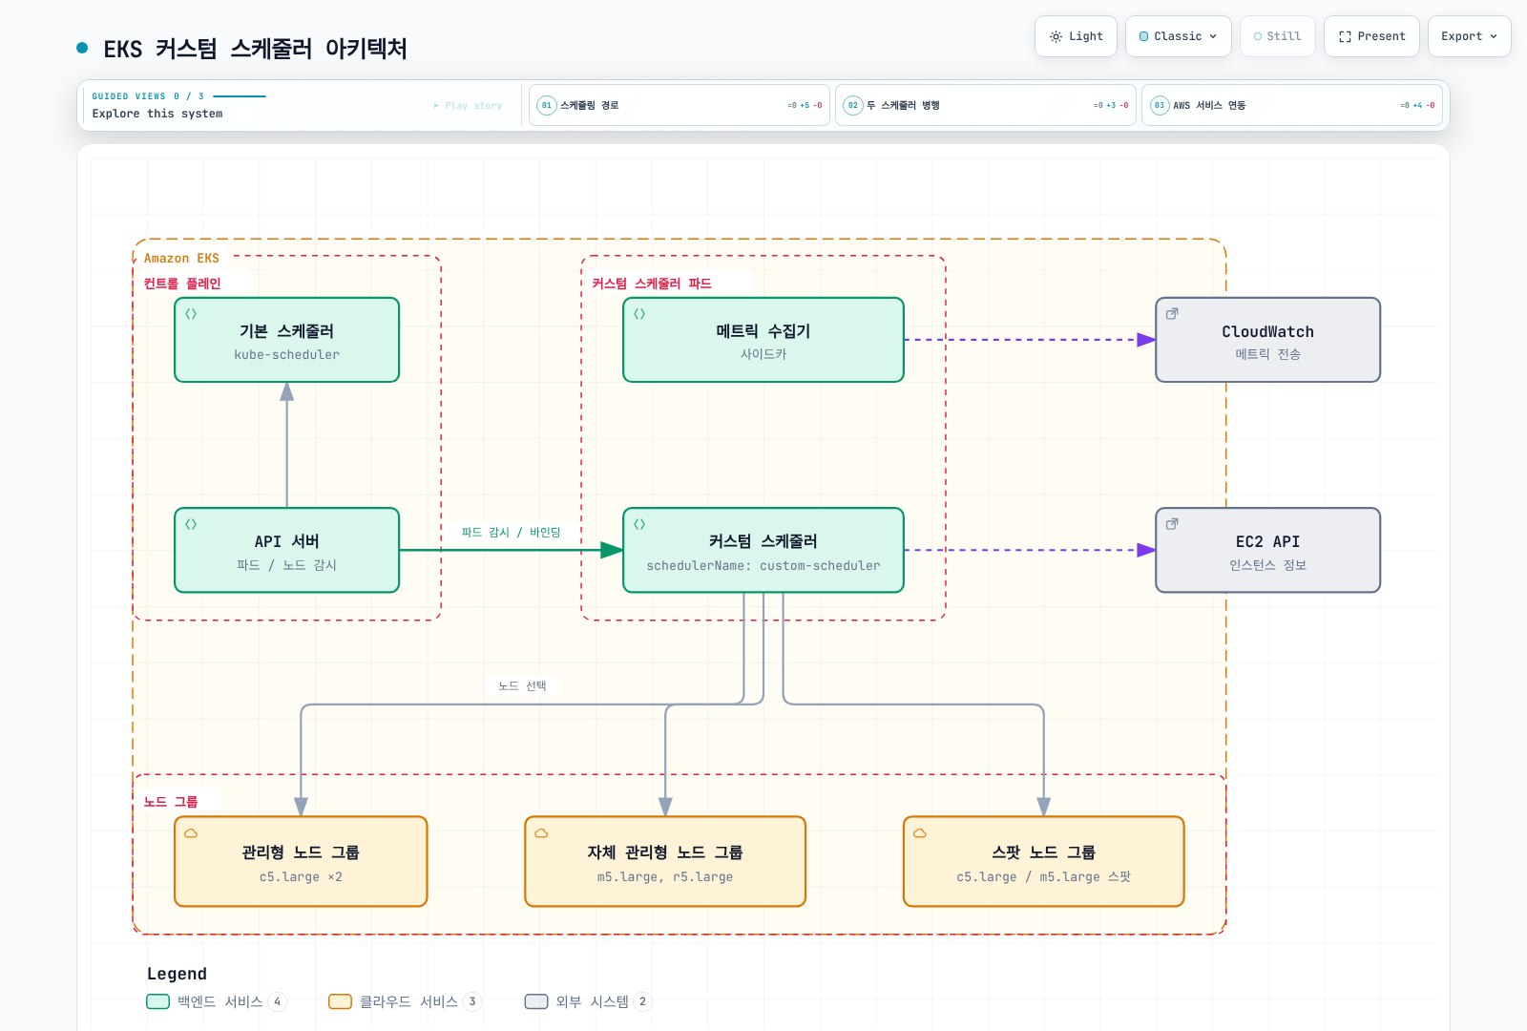The height and width of the screenshot is (1031, 1527).
Task: Select the 스팟 노드 그룹 card
Action: coord(1044,861)
